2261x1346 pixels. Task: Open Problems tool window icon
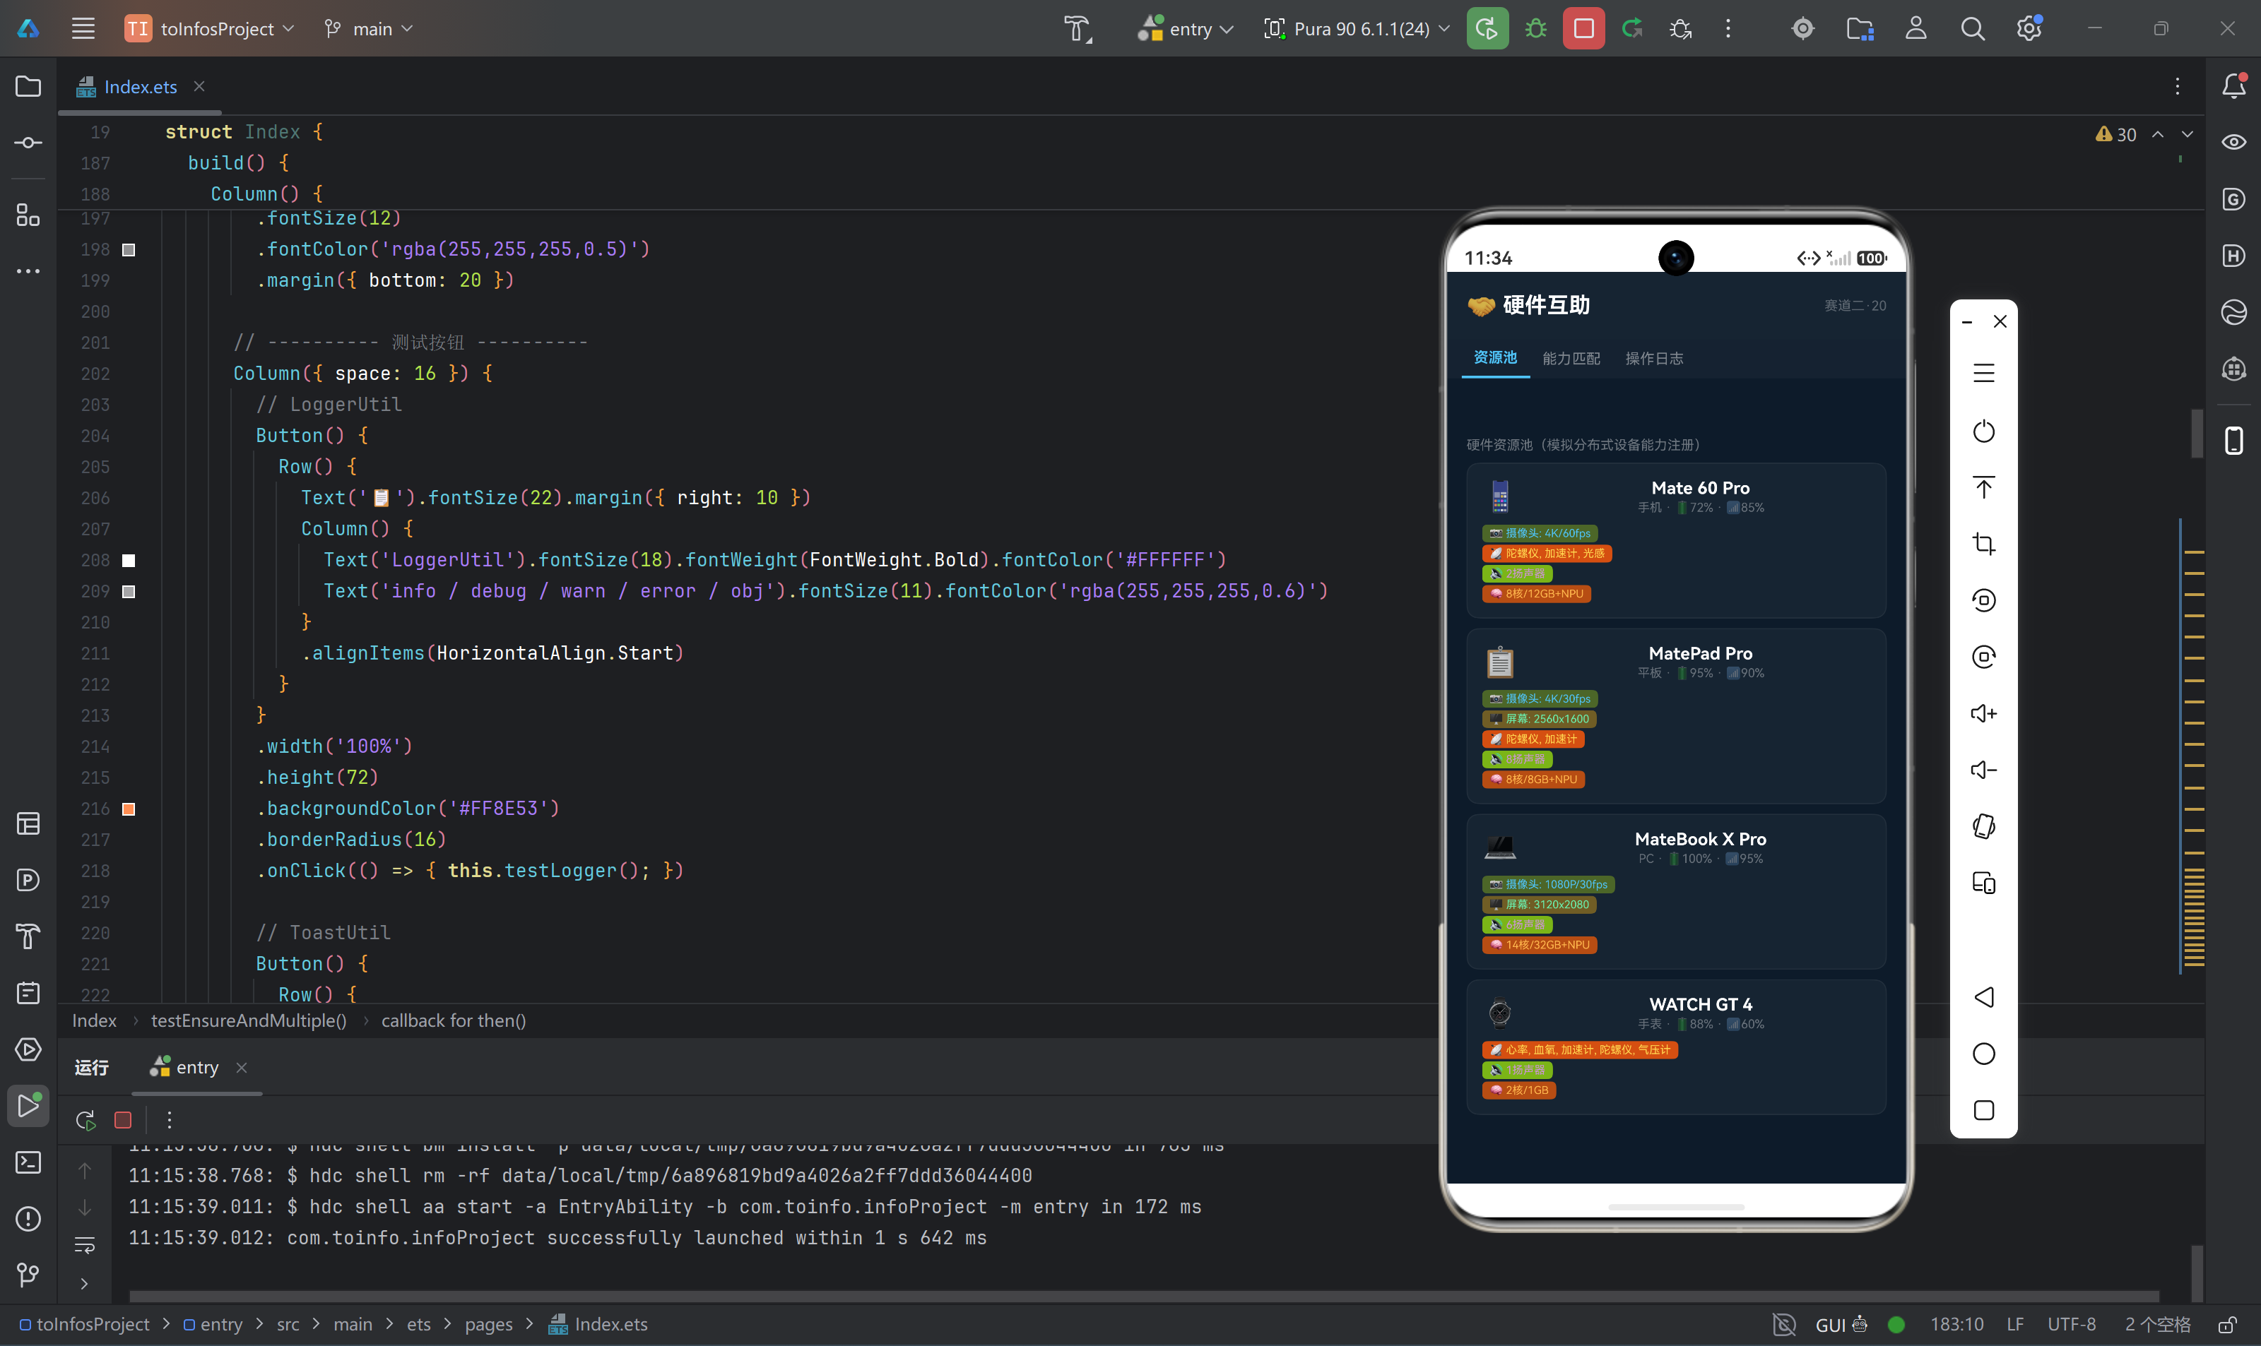[28, 1218]
